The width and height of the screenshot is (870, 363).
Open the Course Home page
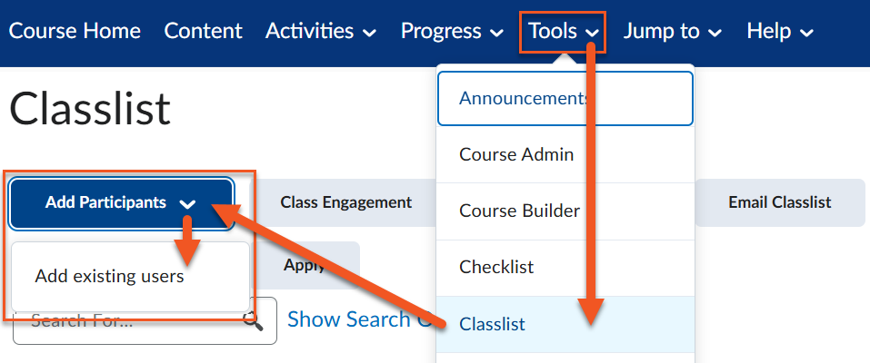tap(75, 31)
